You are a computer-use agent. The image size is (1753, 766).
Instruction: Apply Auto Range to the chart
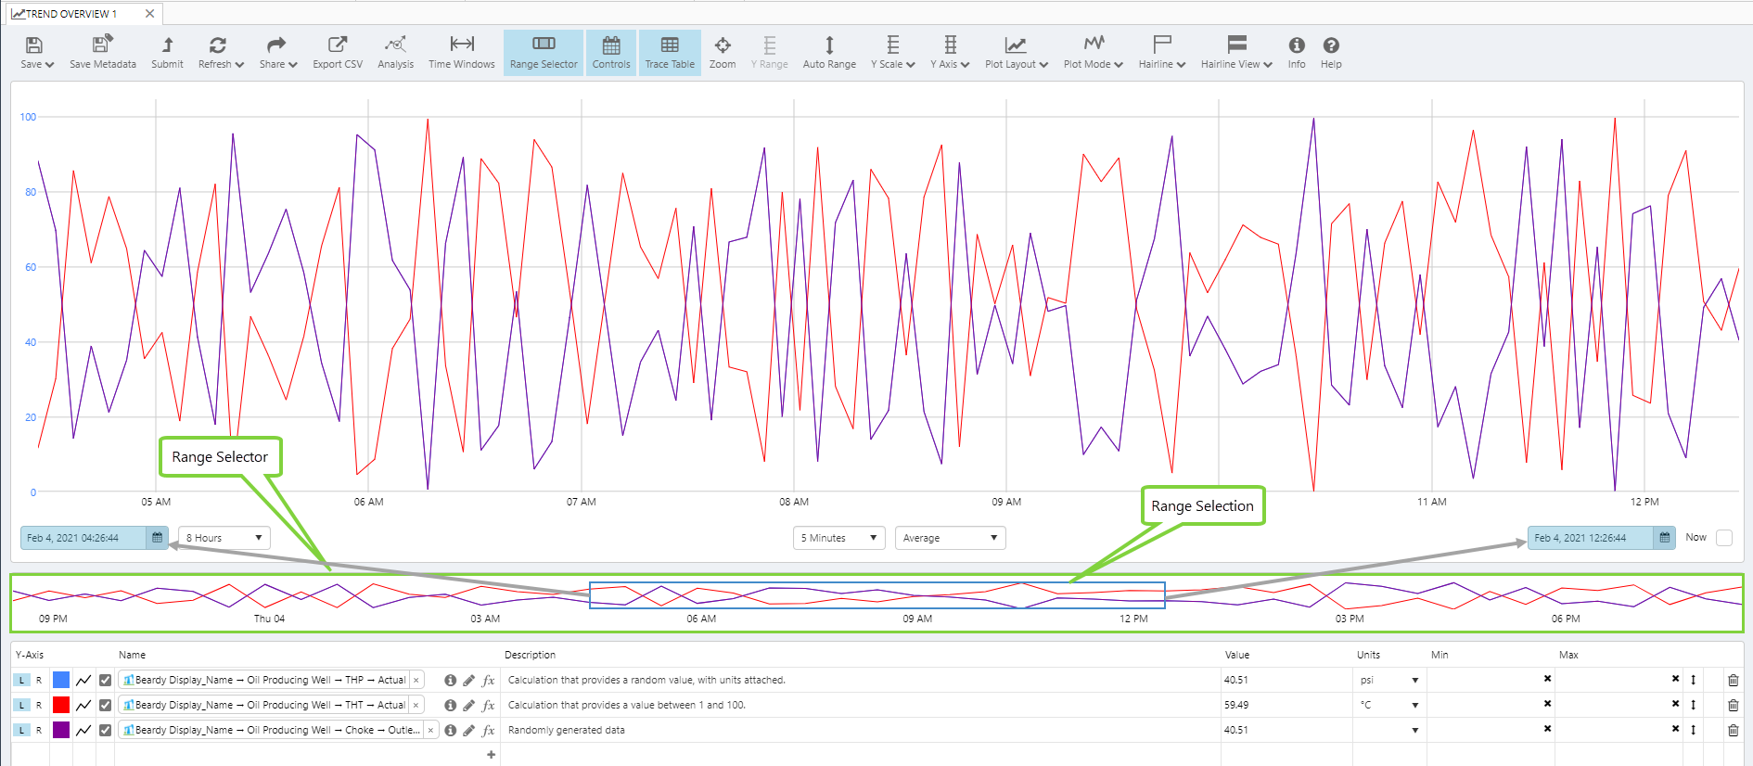click(828, 52)
